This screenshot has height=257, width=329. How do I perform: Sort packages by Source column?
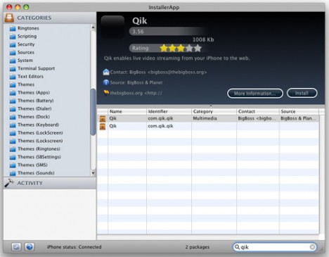299,111
